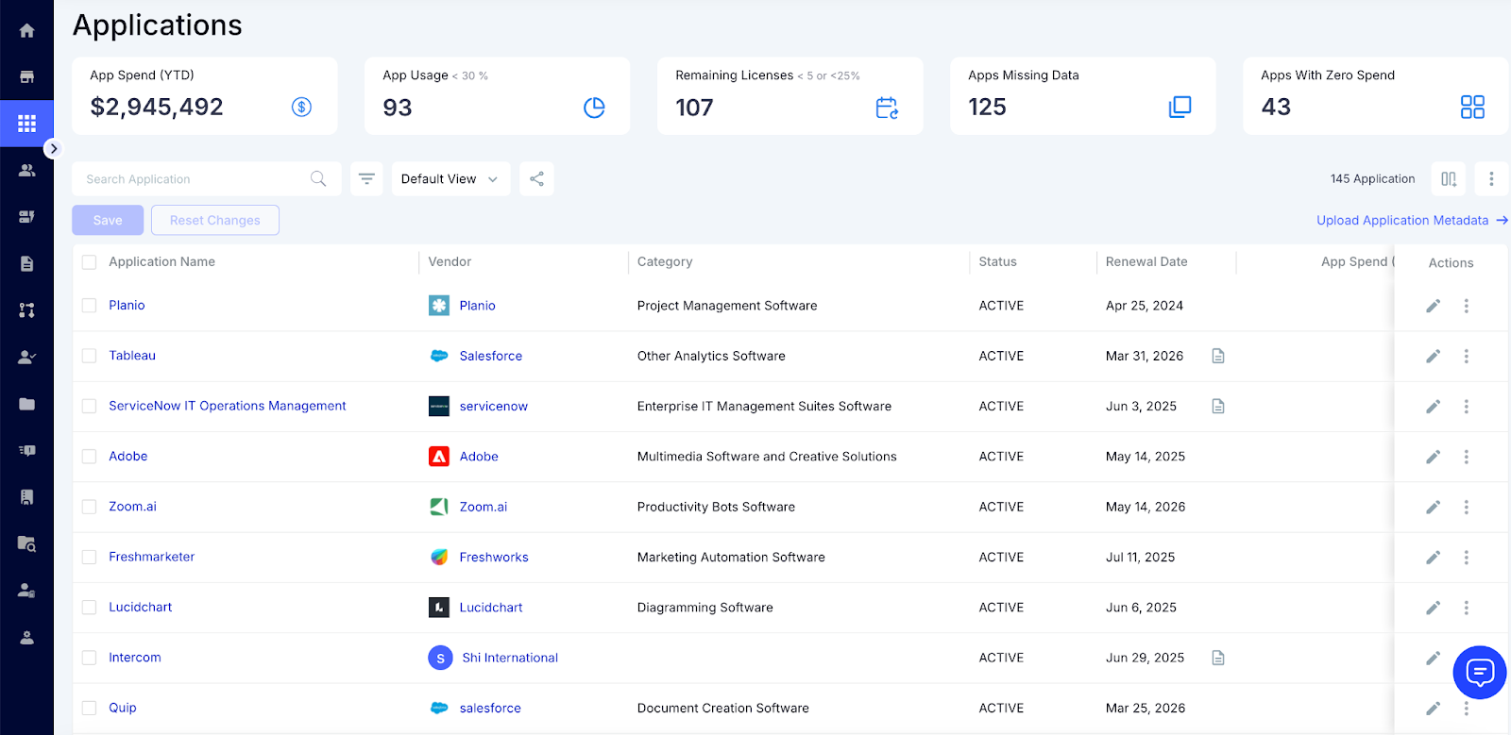This screenshot has width=1511, height=735.
Task: Open Upload Application Metadata link
Action: tap(1412, 220)
